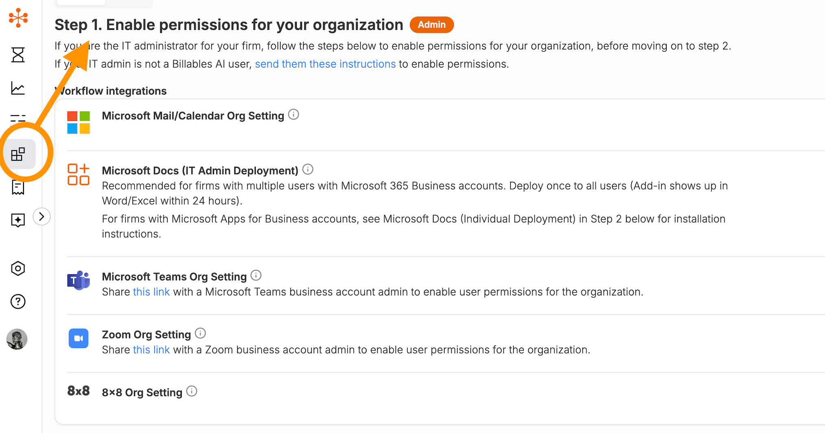Screen dimensions: 825x433
Task: Click 'this link' under Zoom Org Setting
Action: pyautogui.click(x=151, y=350)
